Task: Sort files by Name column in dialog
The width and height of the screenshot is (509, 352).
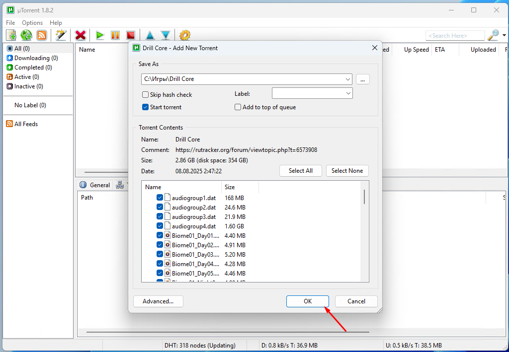Action: [181, 187]
